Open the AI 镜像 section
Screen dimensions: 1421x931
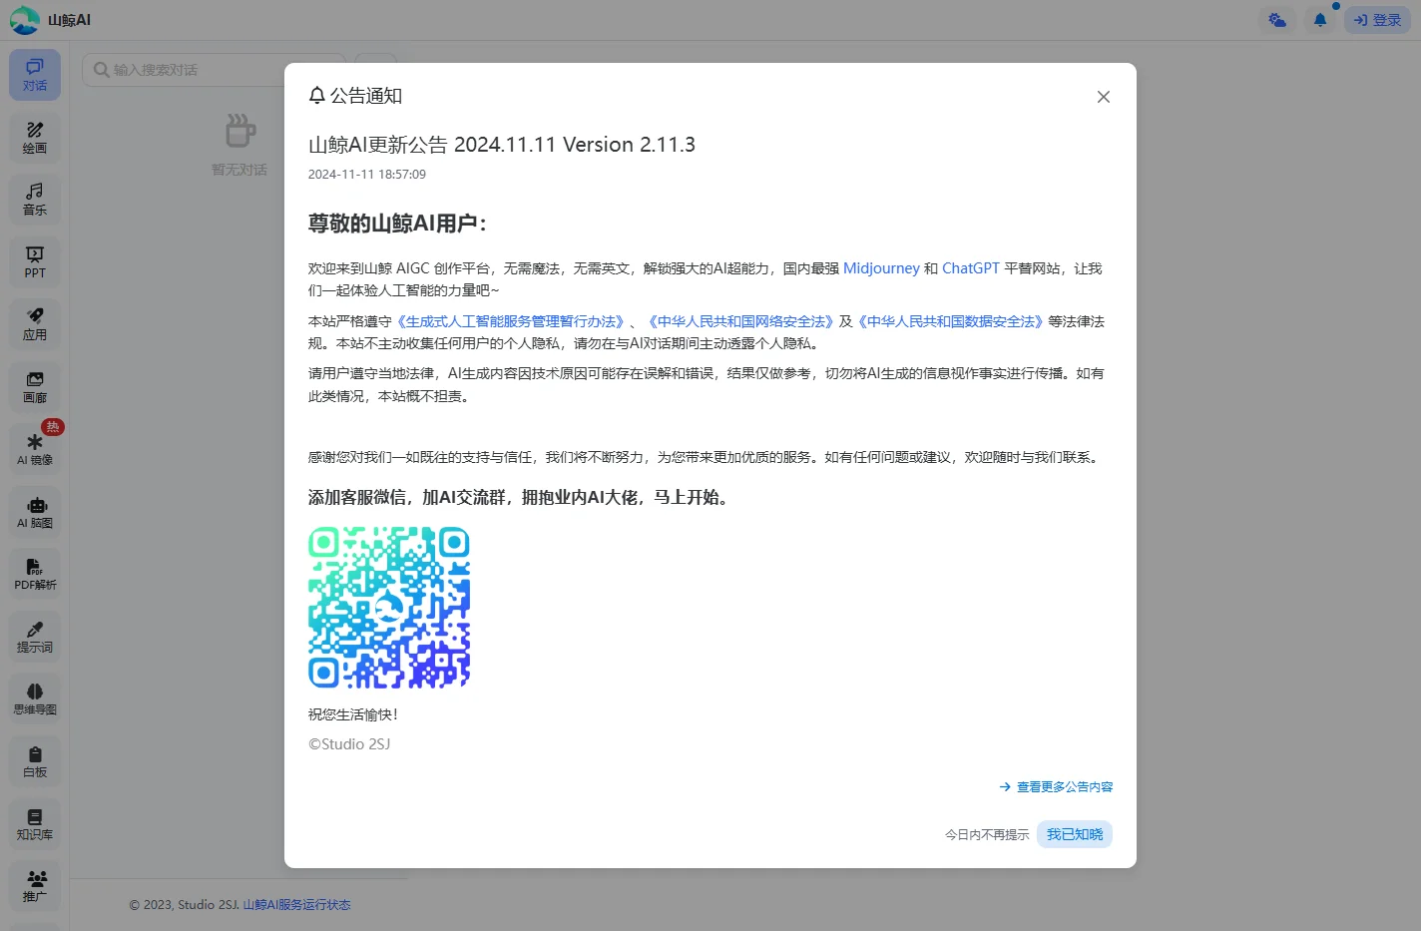pyautogui.click(x=35, y=449)
